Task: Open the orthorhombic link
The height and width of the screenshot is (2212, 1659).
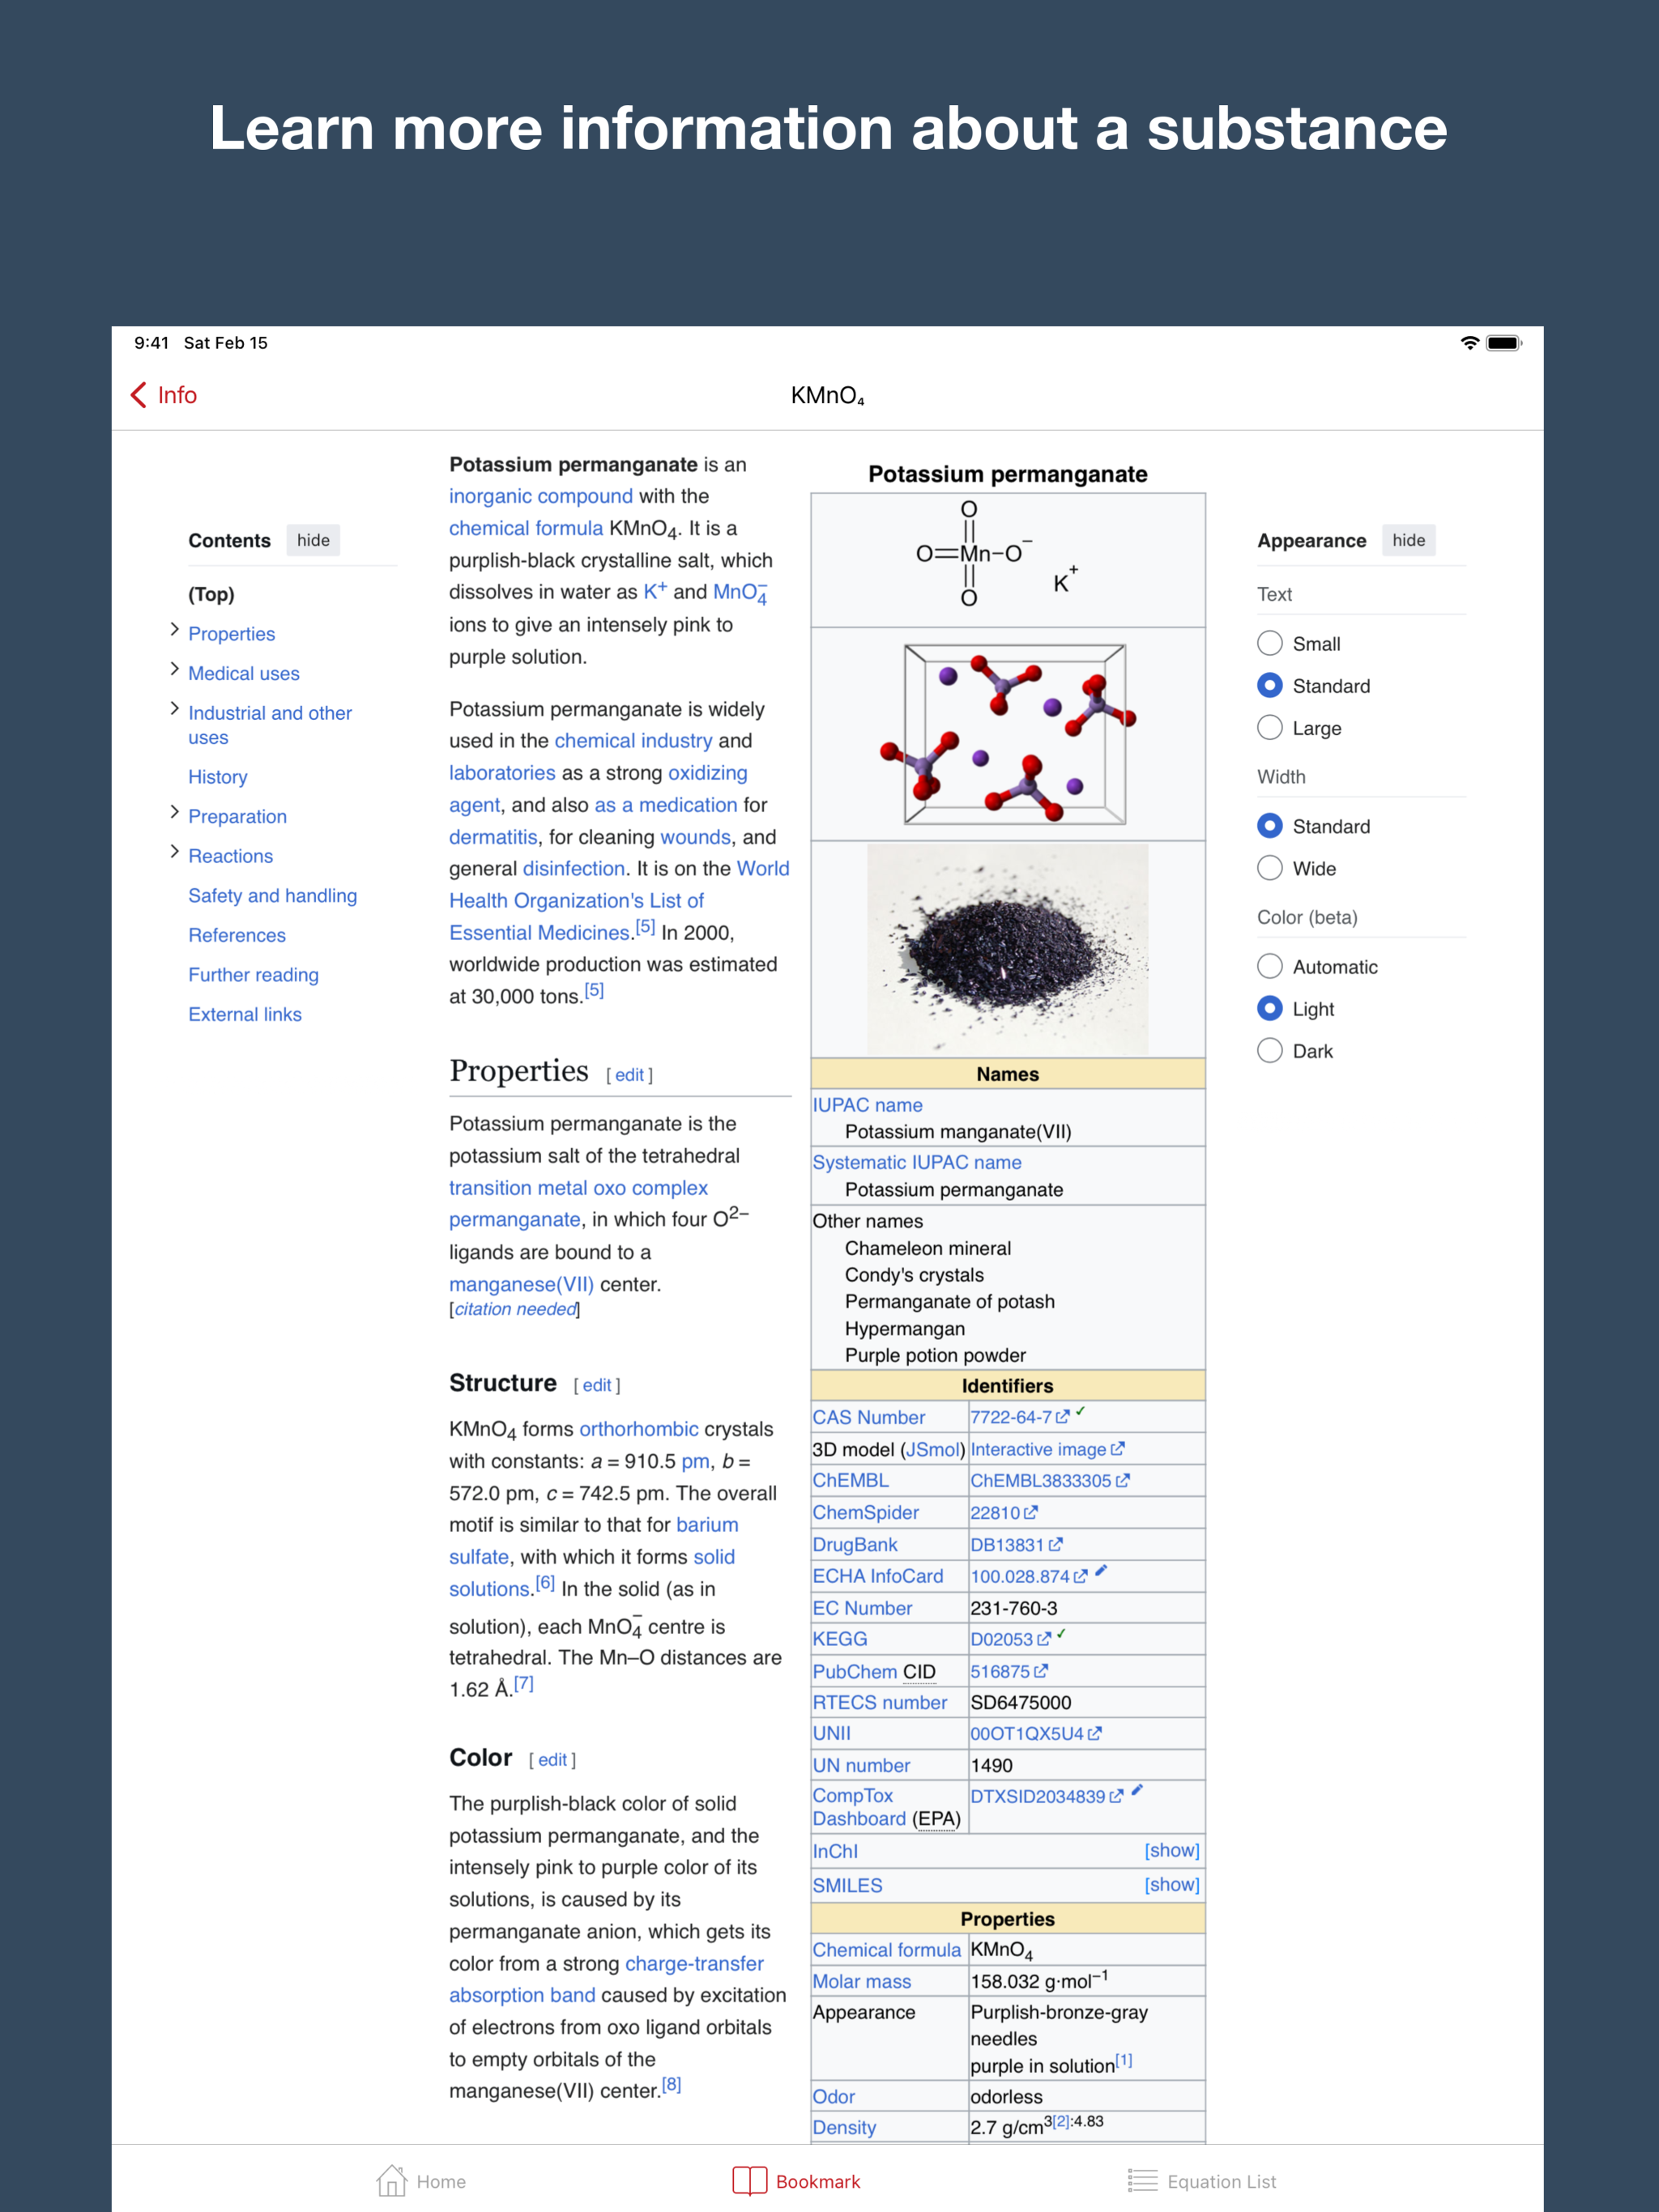Action: coord(638,1429)
